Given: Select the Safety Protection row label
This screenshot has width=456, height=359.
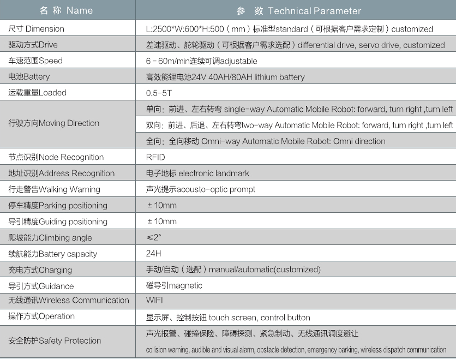Looking at the screenshot, I should pos(55,341).
